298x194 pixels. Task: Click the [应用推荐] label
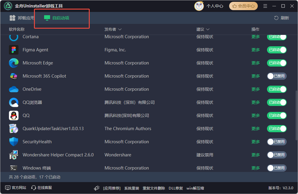pos(112,188)
